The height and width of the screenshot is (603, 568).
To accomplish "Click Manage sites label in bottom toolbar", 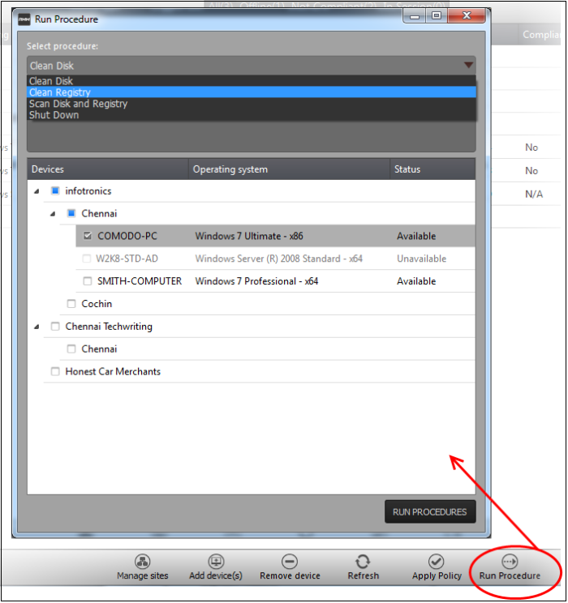I will (143, 575).
